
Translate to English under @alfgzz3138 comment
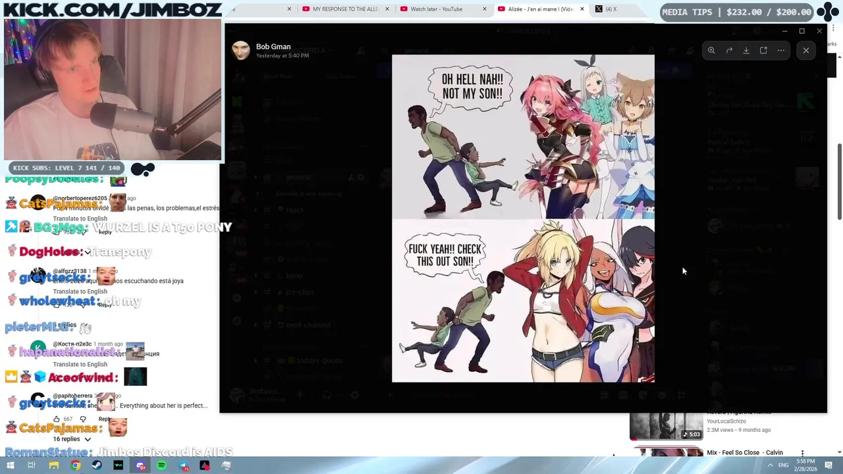(80, 292)
